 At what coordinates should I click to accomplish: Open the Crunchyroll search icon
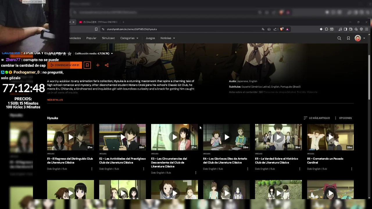[339, 38]
